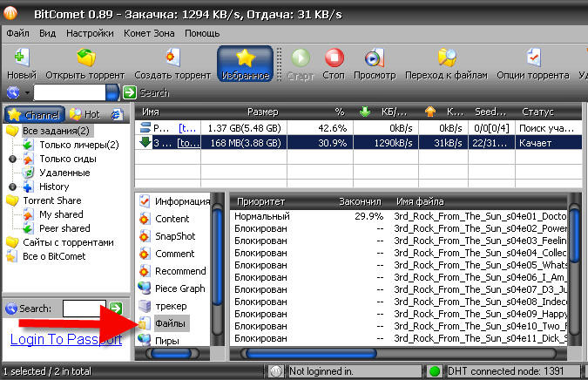Click the toolbar search input field
This screenshot has width=588, height=380.
click(x=70, y=92)
